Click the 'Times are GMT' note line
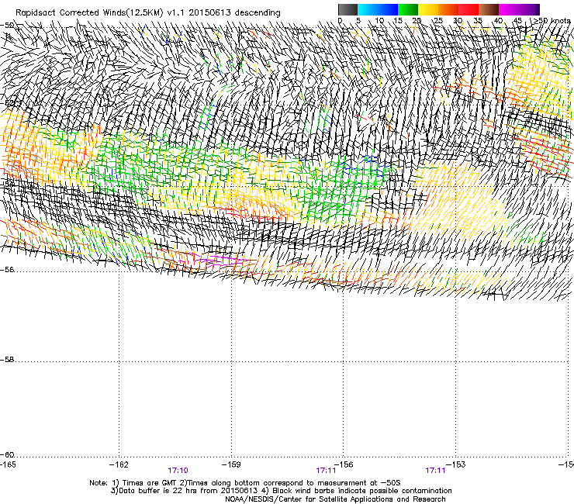The width and height of the screenshot is (574, 504). [245, 483]
